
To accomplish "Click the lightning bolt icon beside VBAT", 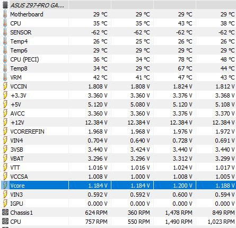I will point(5,159).
